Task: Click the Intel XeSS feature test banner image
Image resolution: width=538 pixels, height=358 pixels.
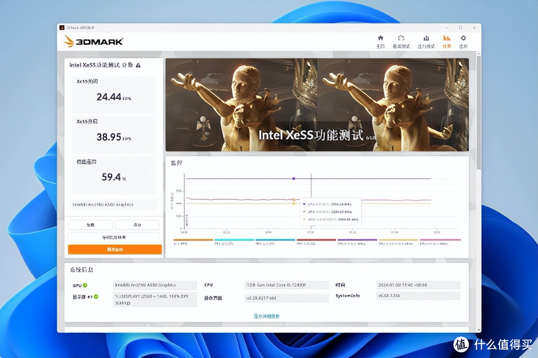Action: coord(317,105)
